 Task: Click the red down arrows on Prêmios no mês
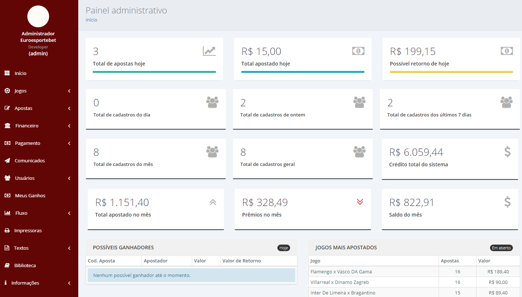coord(360,202)
